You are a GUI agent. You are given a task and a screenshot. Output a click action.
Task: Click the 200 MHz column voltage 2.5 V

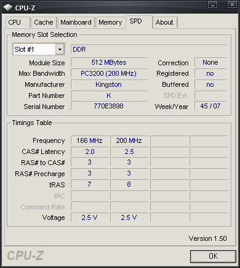pos(129,217)
